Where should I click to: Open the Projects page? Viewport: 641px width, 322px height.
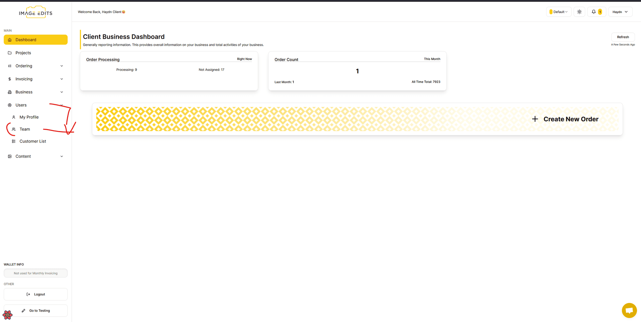pyautogui.click(x=23, y=53)
